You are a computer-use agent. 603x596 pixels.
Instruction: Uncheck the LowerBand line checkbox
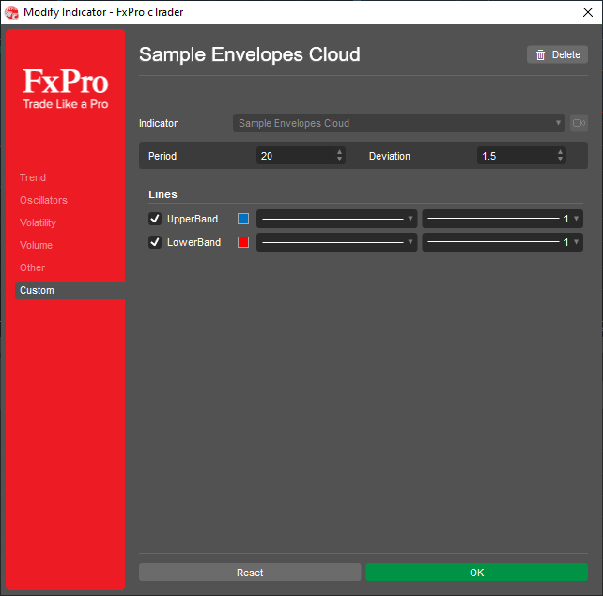click(x=155, y=242)
